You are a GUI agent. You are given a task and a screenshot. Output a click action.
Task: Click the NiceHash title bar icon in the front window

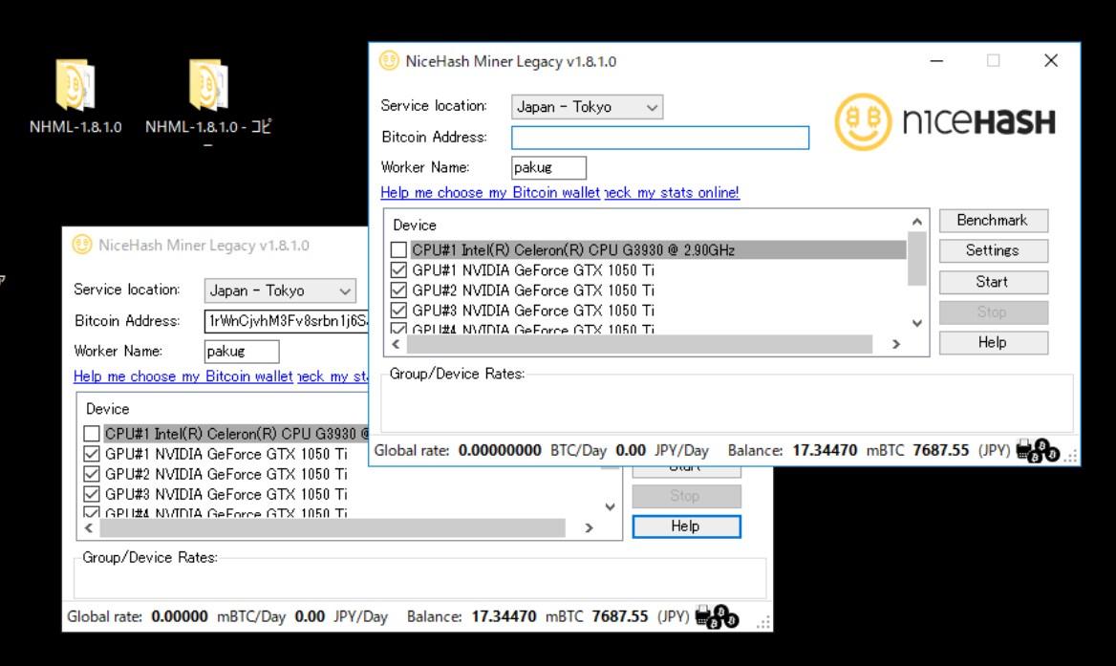389,61
